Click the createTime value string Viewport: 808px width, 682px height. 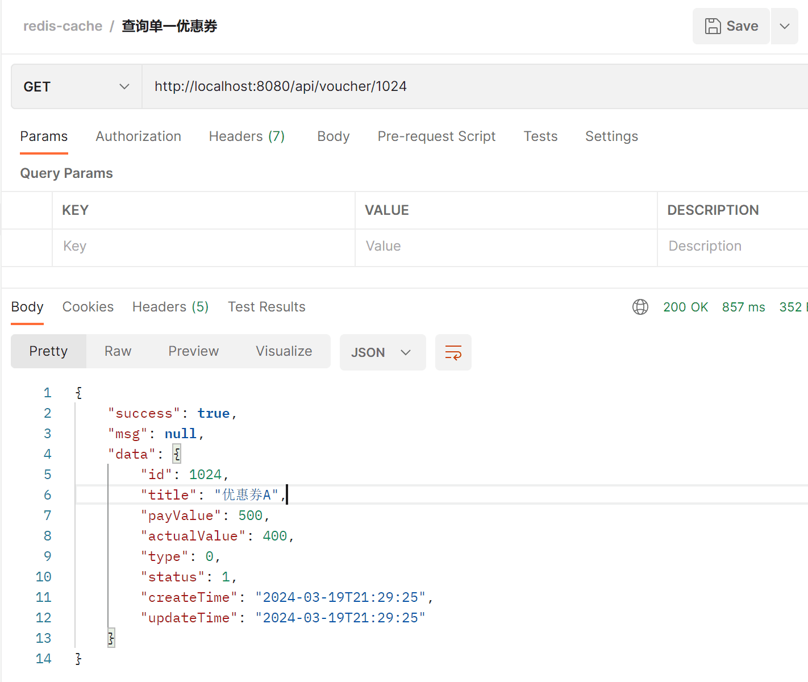(340, 597)
